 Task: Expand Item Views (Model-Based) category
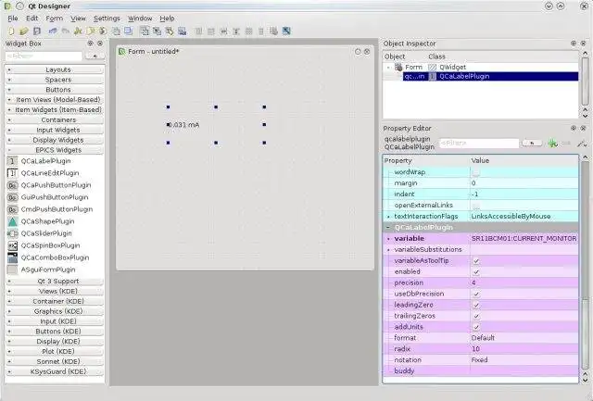tap(55, 100)
